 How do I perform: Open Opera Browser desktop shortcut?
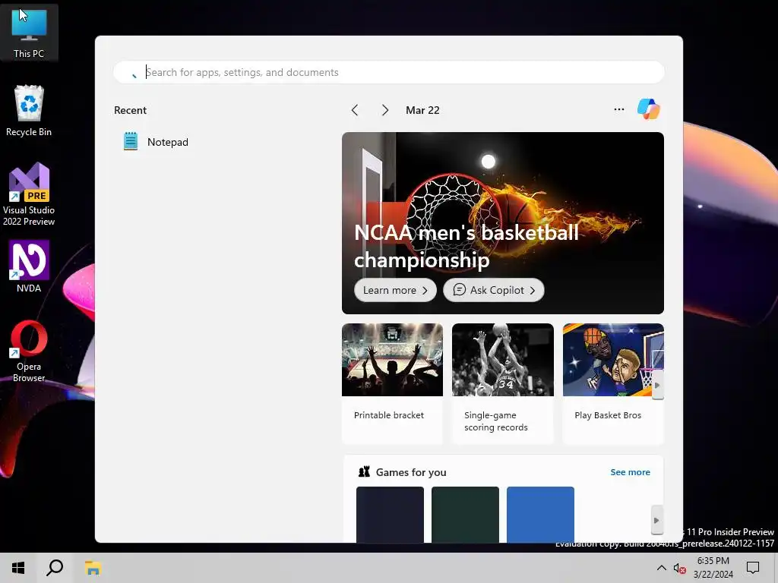point(29,351)
